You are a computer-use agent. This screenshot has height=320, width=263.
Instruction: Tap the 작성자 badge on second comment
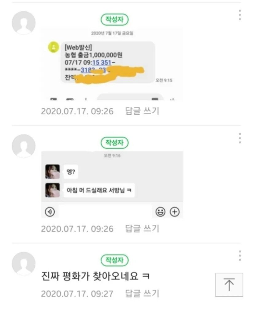(x=115, y=143)
